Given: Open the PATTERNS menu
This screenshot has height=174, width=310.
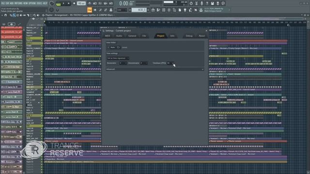Looking at the screenshot, I should coord(18,3).
